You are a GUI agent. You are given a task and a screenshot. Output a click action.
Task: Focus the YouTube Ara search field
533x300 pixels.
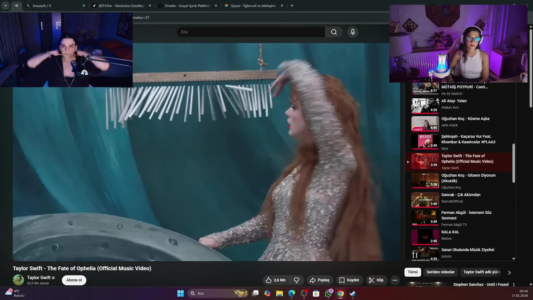tap(251, 32)
